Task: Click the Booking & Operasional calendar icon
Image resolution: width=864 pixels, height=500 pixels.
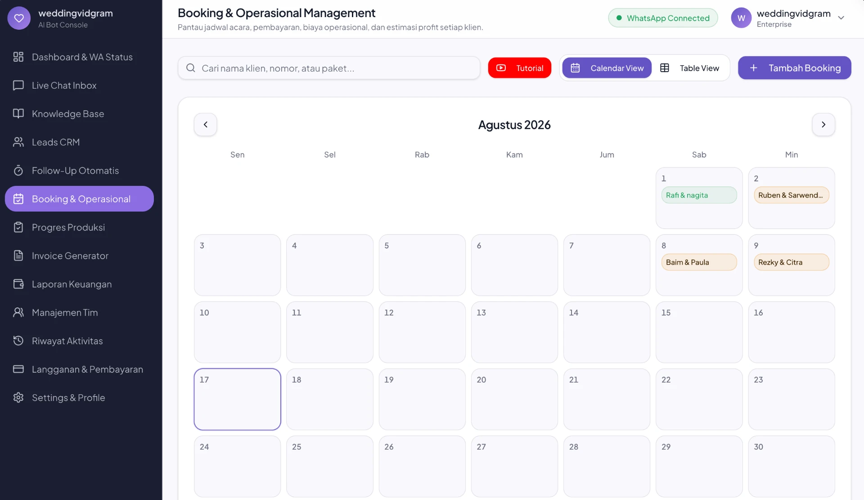Action: 18,198
